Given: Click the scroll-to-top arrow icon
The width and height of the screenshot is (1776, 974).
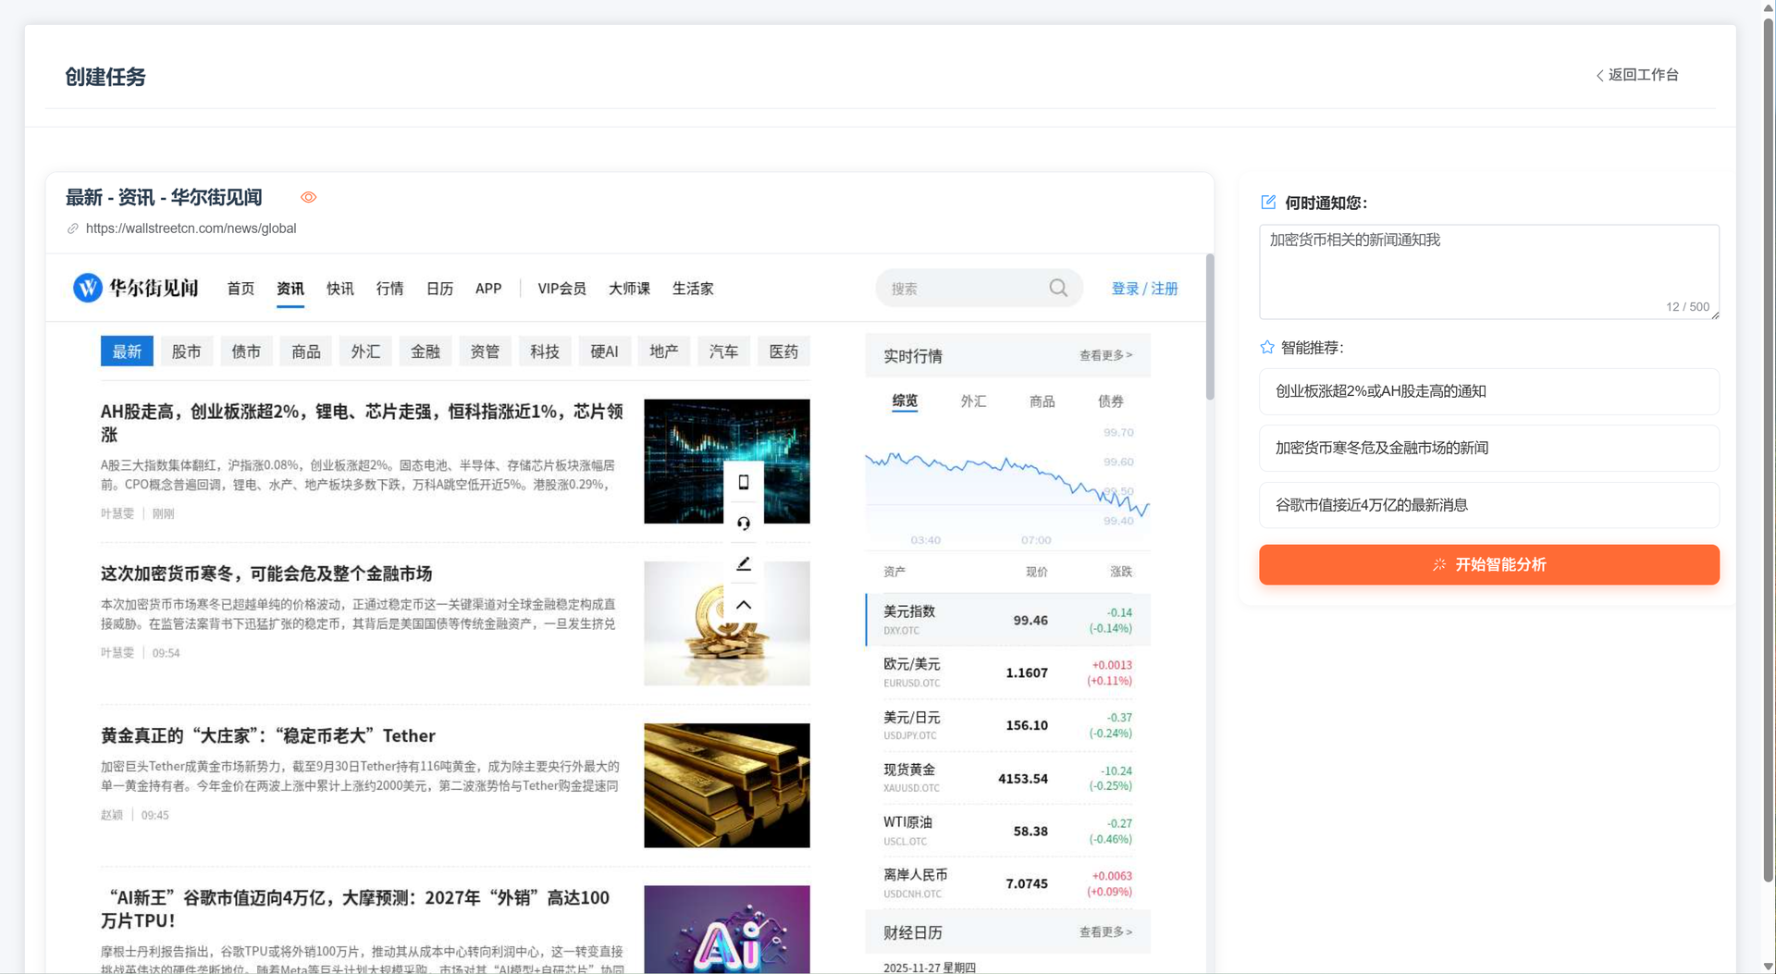Looking at the screenshot, I should click(x=744, y=605).
